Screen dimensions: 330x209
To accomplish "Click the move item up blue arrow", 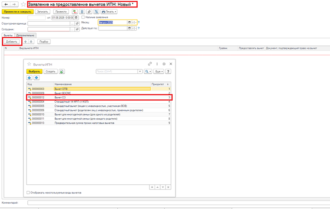I will pyautogui.click(x=30, y=78).
